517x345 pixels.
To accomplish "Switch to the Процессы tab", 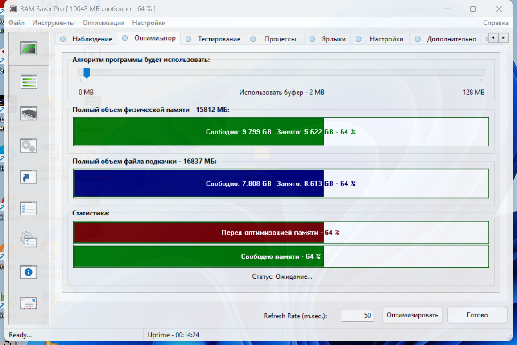I will (x=274, y=39).
